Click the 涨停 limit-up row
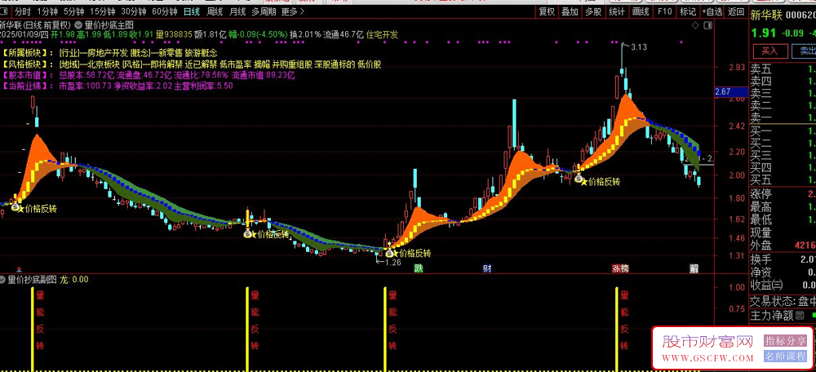816x372 pixels. [783, 194]
